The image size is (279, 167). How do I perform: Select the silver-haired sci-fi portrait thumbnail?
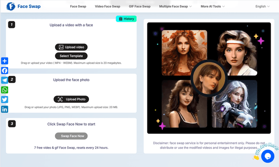[235, 104]
